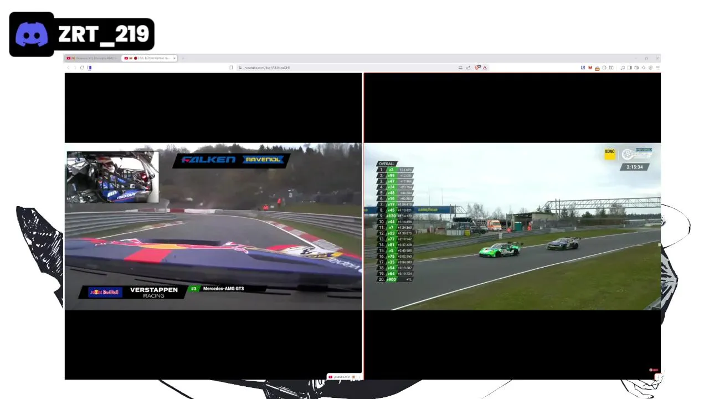This screenshot has height=399, width=709.
Task: Click the OVERALL leaderboard header
Action: (x=387, y=164)
